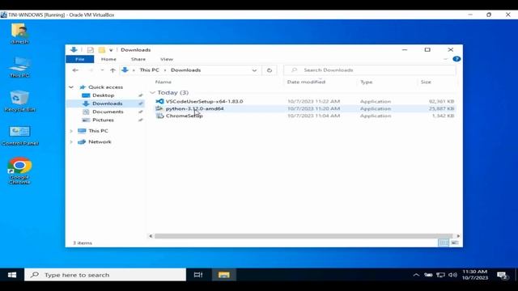Click the 10/7/2023 11:22 AM date cell
Image resolution: width=518 pixels, height=291 pixels.
point(313,101)
